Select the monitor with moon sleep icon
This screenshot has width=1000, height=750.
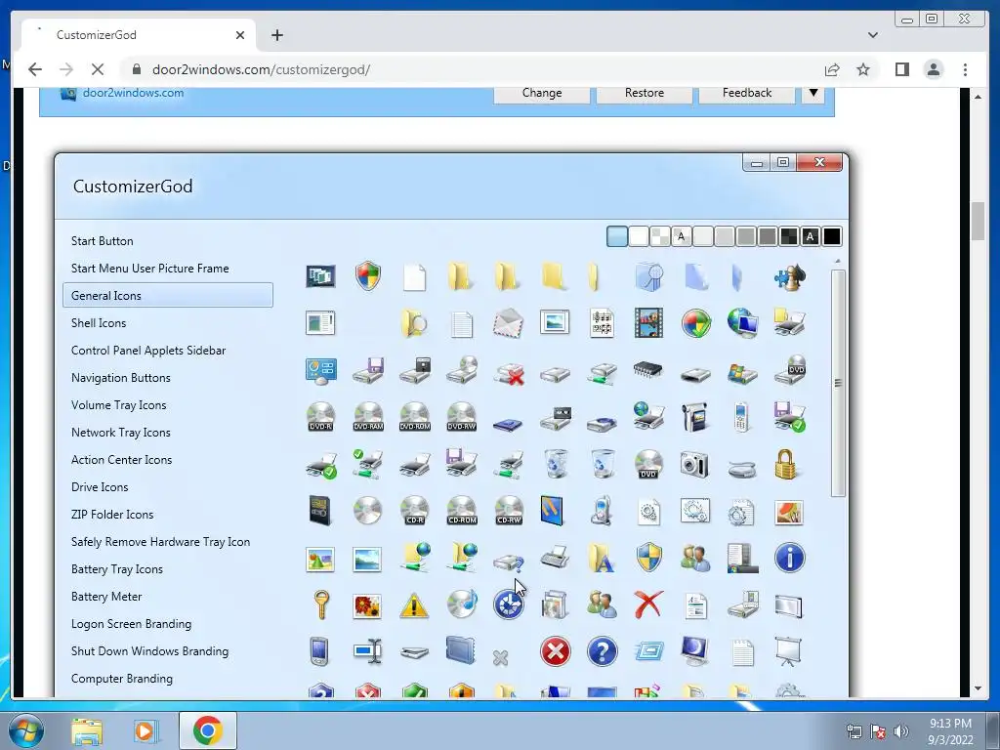point(695,651)
